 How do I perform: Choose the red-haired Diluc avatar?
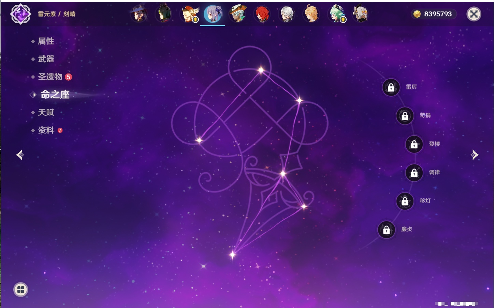tap(262, 14)
